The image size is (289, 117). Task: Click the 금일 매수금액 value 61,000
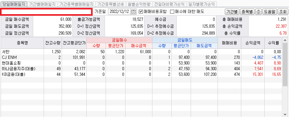tap(66, 19)
